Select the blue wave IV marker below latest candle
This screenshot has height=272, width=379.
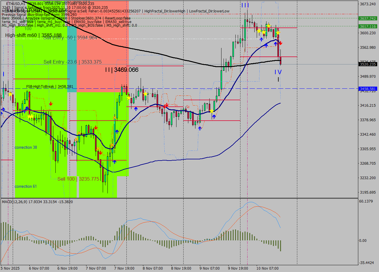278,72
